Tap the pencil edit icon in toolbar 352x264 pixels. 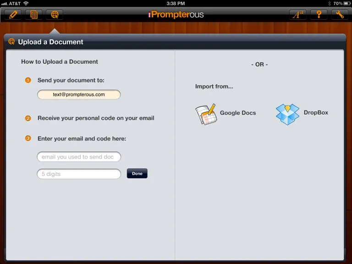13,15
